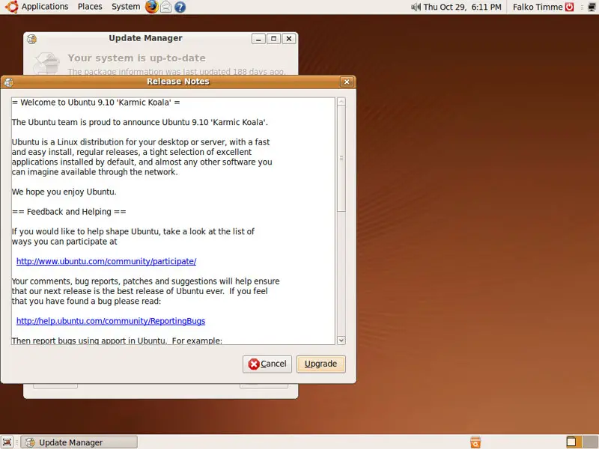Click the Release Notes title bar icon
This screenshot has height=449, width=599.
(8, 82)
